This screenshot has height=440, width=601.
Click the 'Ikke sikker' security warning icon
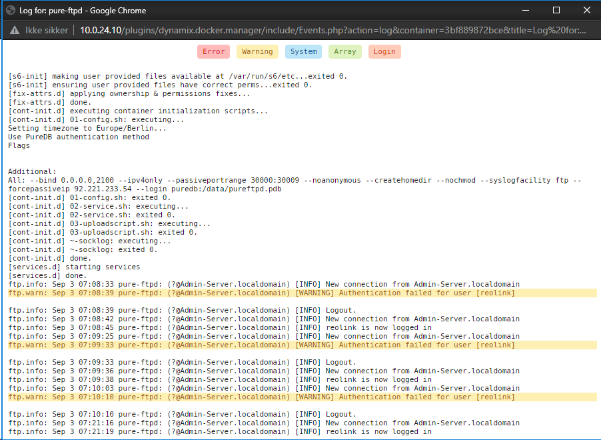coord(15,30)
